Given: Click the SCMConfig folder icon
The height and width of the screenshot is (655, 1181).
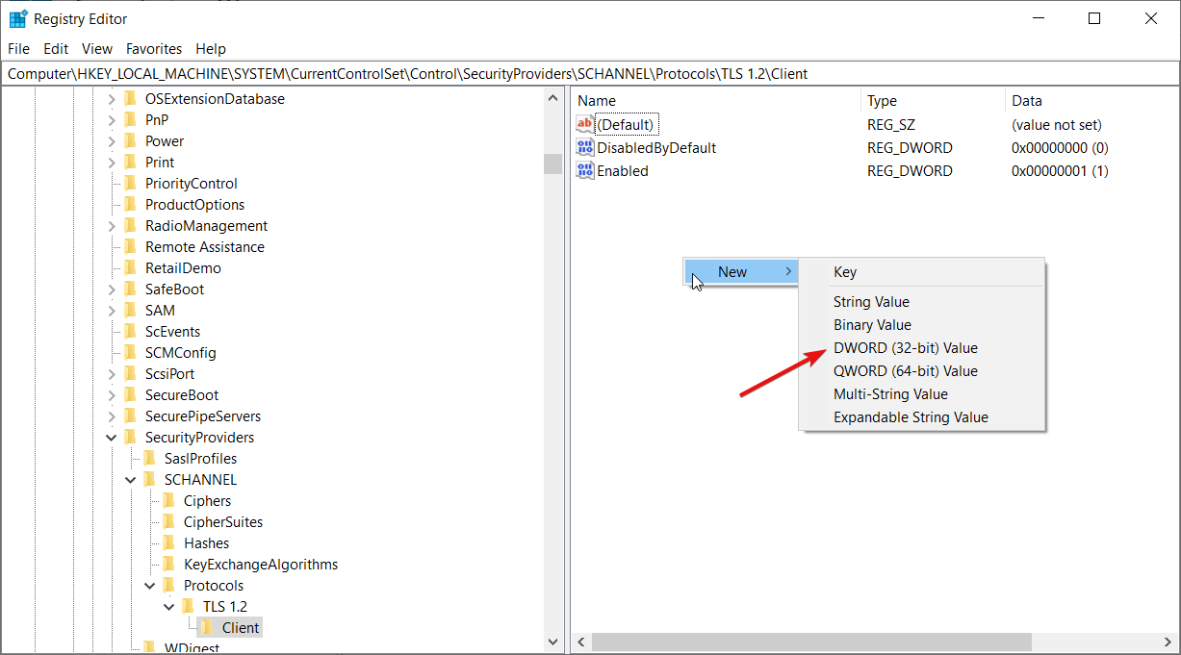Looking at the screenshot, I should [131, 352].
